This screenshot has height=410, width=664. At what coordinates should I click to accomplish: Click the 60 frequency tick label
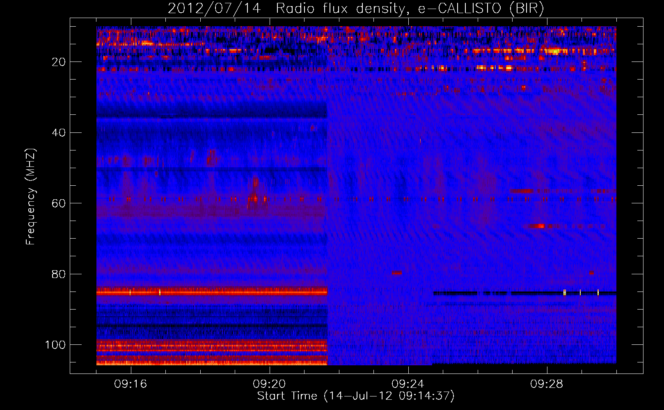pos(59,203)
